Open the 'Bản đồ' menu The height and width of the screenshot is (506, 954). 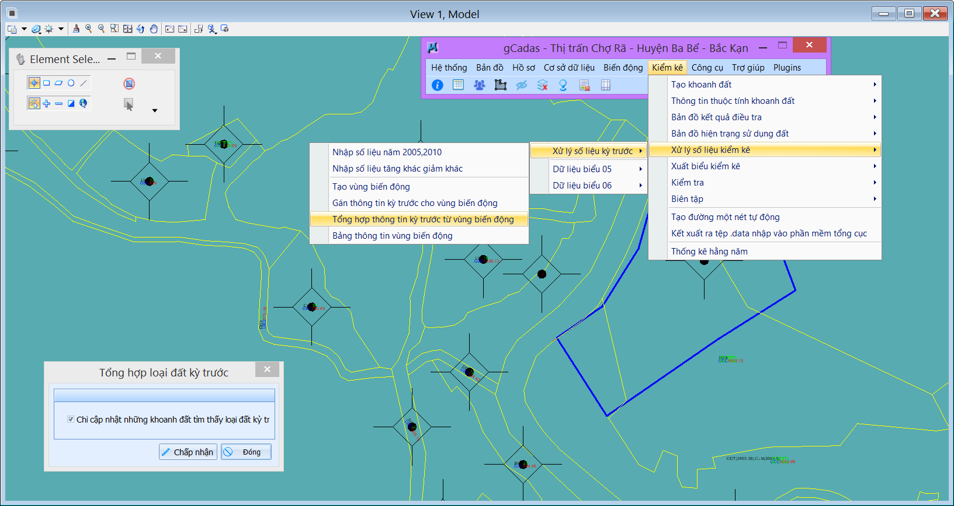click(x=490, y=68)
